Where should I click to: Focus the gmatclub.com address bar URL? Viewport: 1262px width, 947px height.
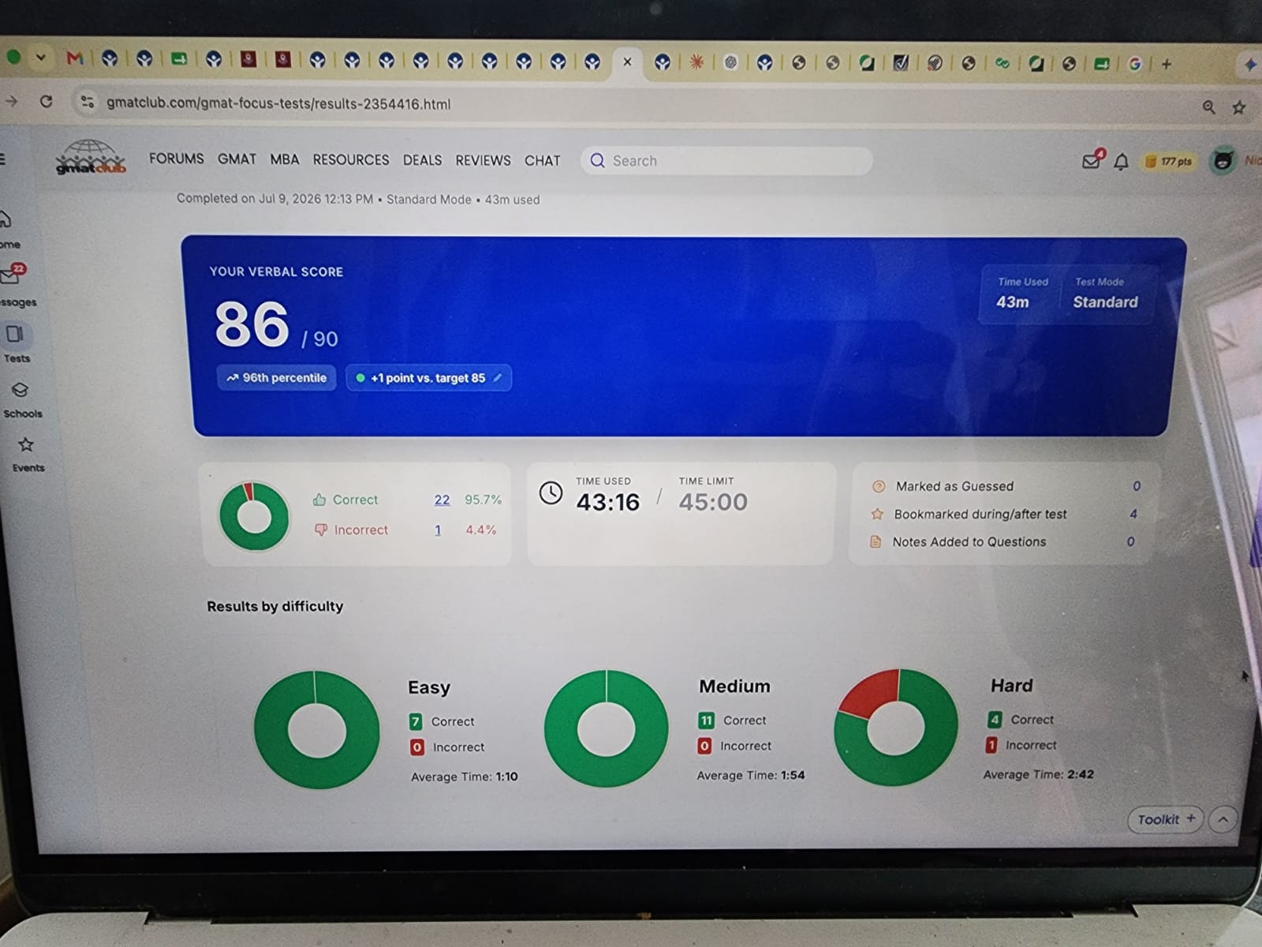point(278,103)
